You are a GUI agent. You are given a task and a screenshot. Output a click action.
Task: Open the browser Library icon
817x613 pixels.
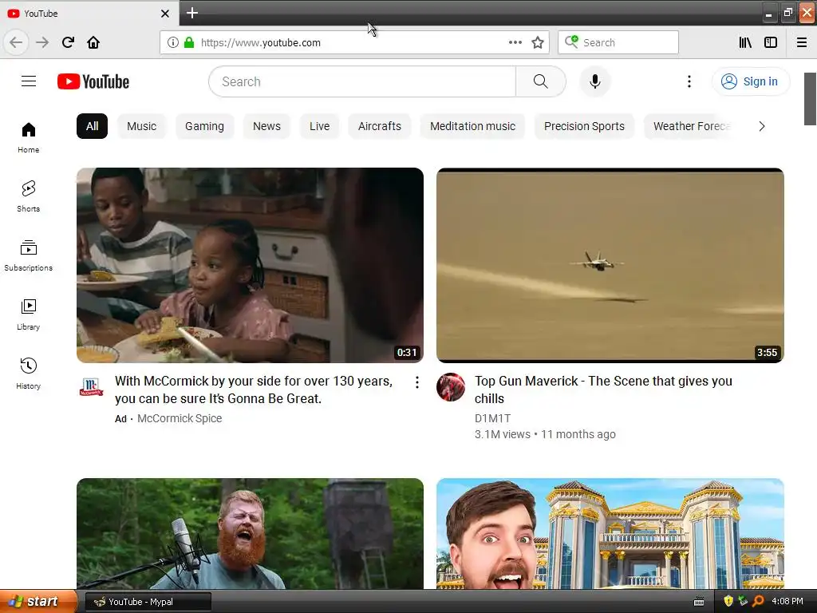[x=745, y=42]
